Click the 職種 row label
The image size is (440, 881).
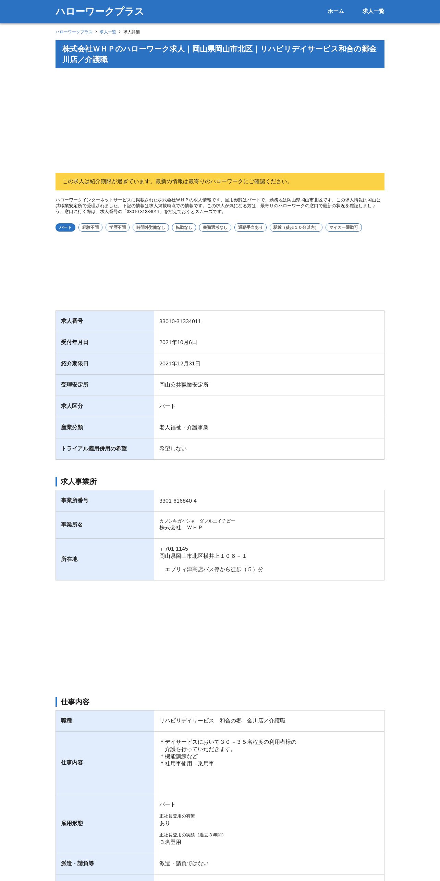[x=66, y=721]
